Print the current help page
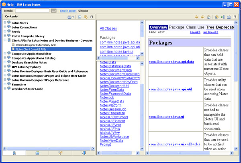This screenshot has width=241, height=163. pos(229,17)
